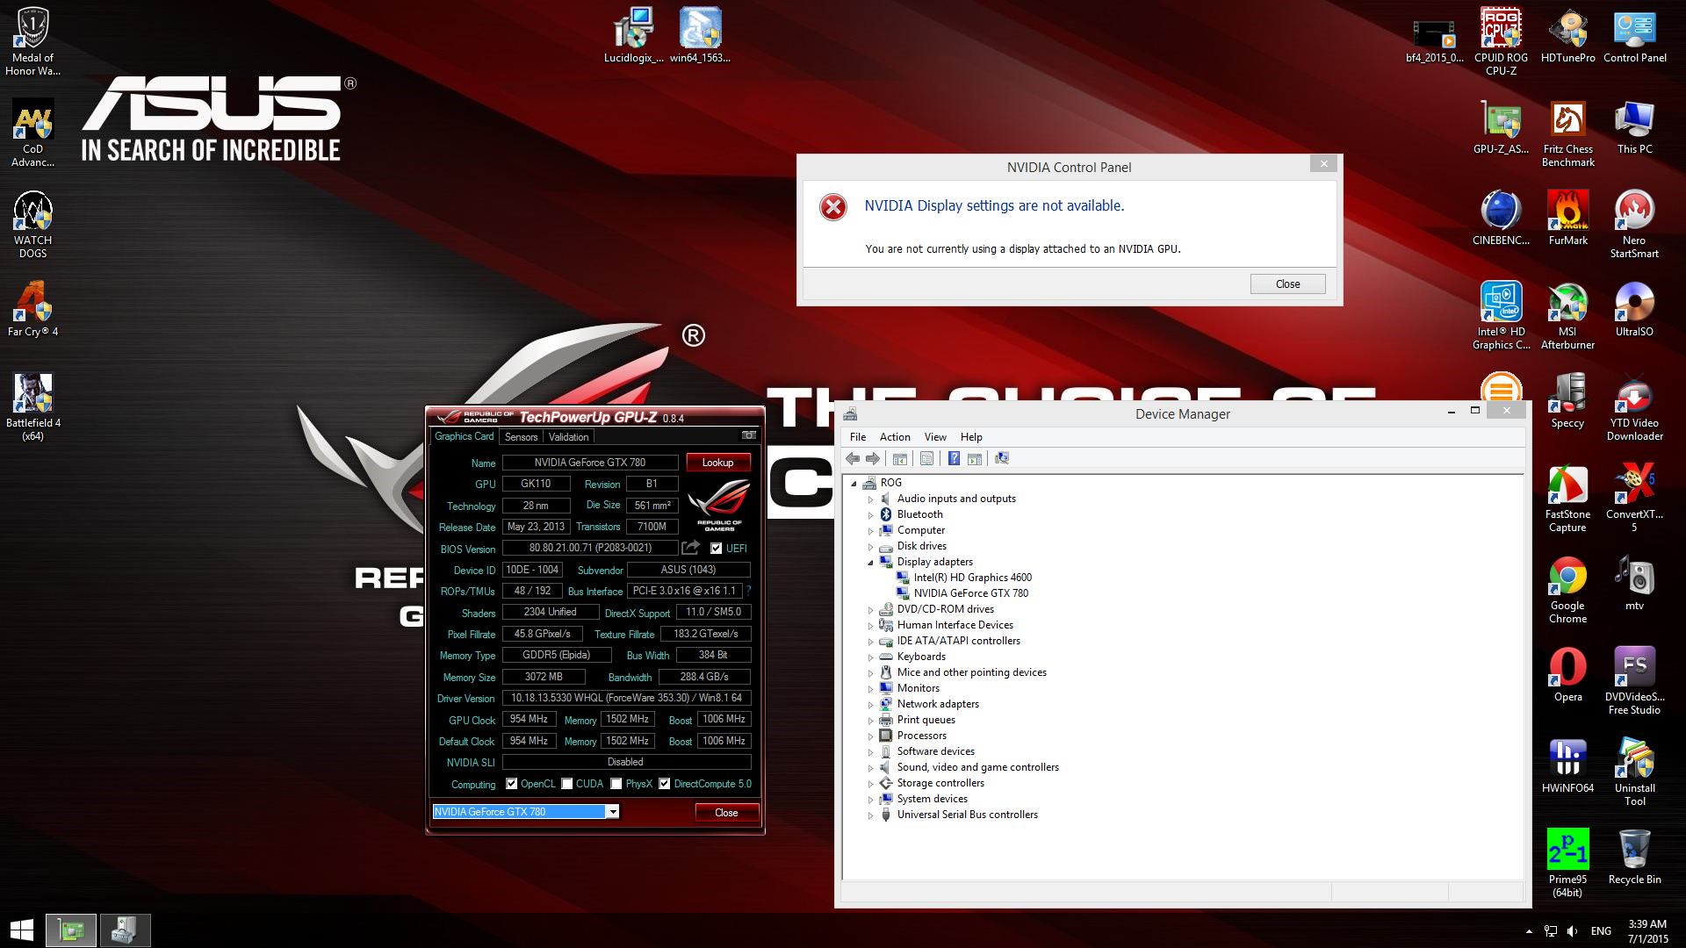The height and width of the screenshot is (948, 1686).
Task: Click the blue Help question mark icon
Action: [x=954, y=459]
